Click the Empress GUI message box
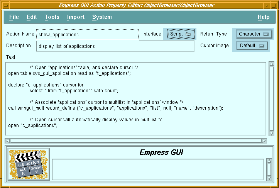Screen dimensions: 279x188 pyautogui.click(x=158, y=169)
